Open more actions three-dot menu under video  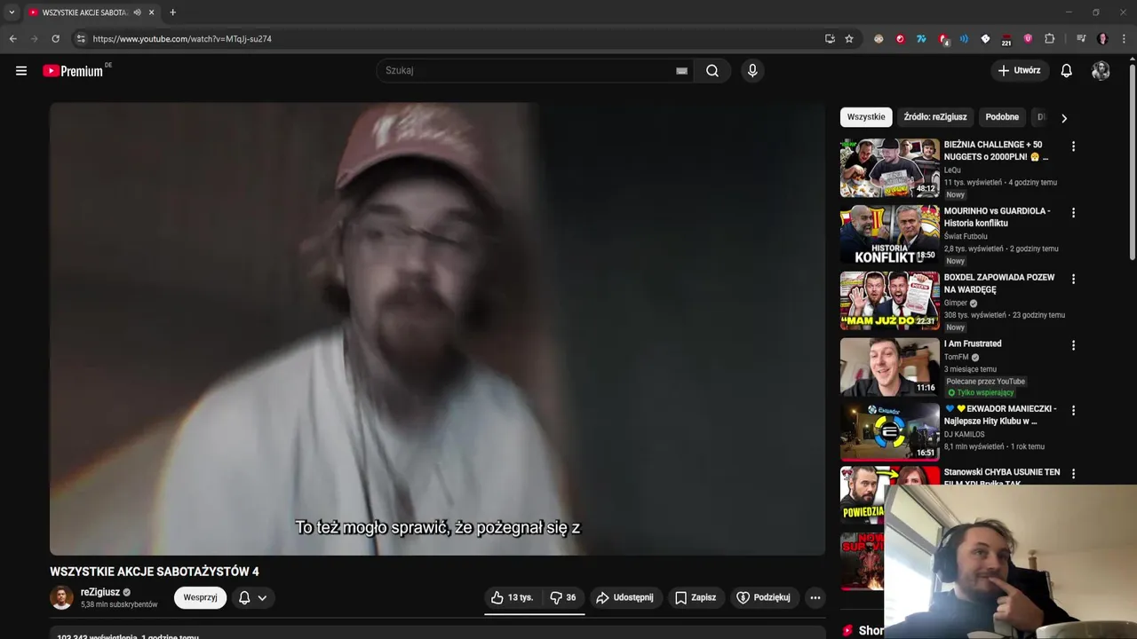815,598
